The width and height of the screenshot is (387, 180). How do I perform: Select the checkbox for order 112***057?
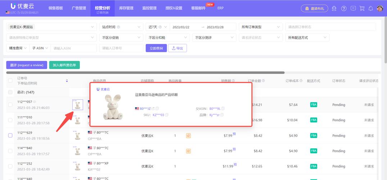10,105
